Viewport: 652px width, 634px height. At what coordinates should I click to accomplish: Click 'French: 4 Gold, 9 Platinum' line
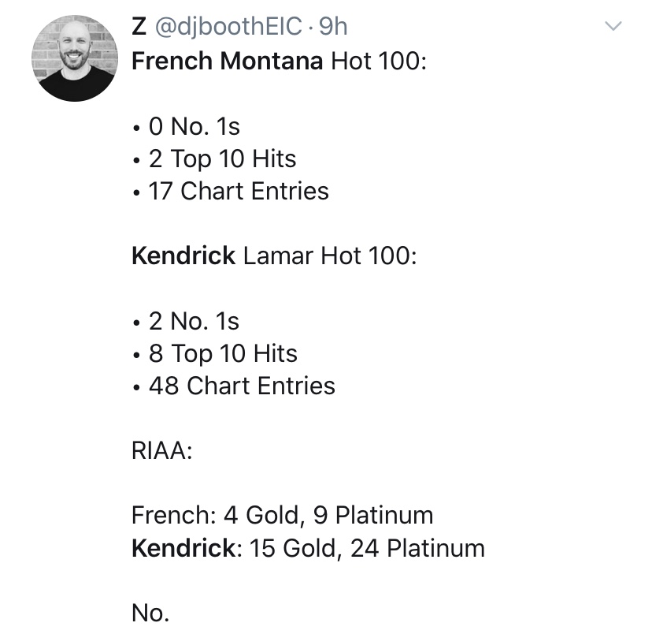click(x=283, y=516)
